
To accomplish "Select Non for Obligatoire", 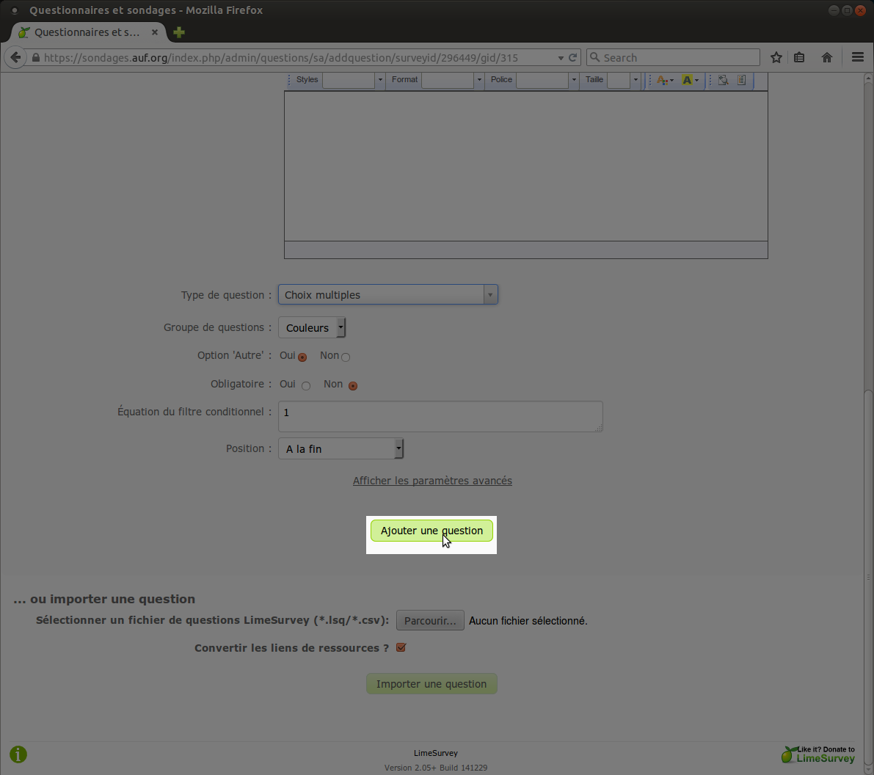I will [x=353, y=386].
